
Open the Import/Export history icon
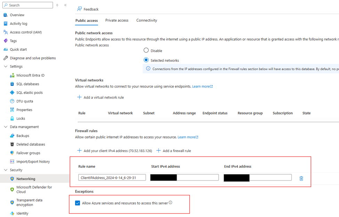[x=12, y=161]
